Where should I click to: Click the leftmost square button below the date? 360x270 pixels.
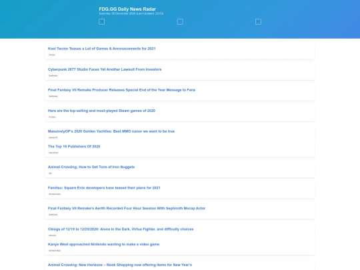pyautogui.click(x=101, y=21)
